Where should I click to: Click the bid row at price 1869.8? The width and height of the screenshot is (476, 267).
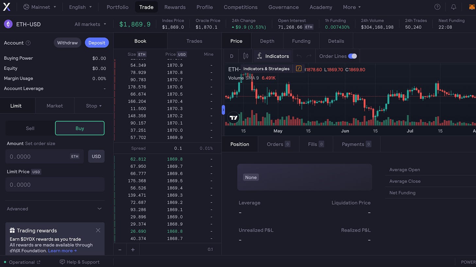click(167, 159)
